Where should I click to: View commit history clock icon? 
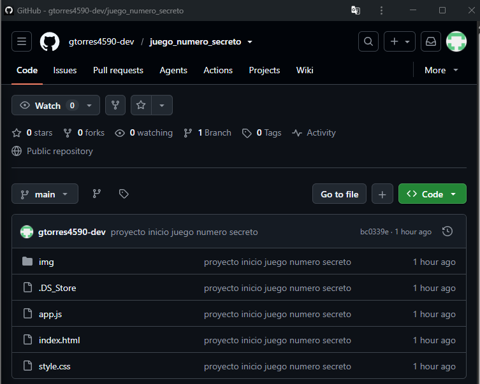447,231
